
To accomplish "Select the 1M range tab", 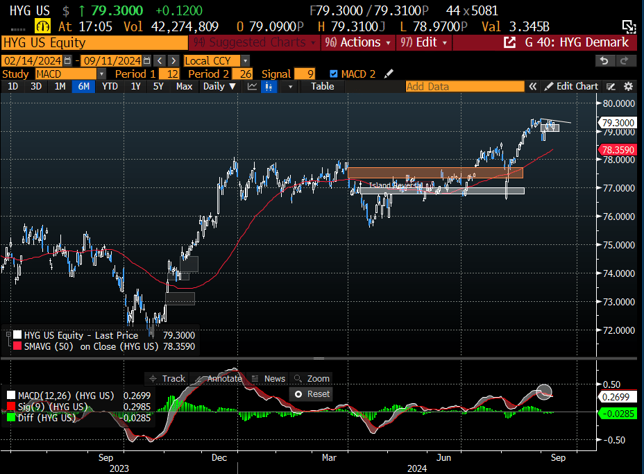I will (x=60, y=87).
